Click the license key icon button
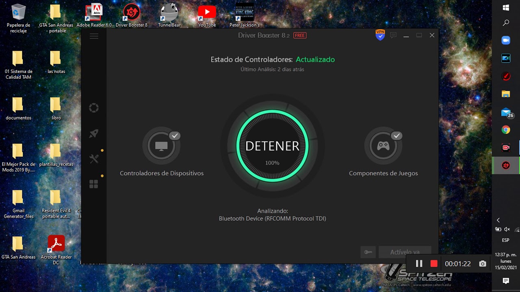Screen dimensions: 520x292 368,252
